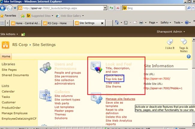Open Calendar list in quick launch
Screen dimensions: 195x129
[x=8, y=92]
